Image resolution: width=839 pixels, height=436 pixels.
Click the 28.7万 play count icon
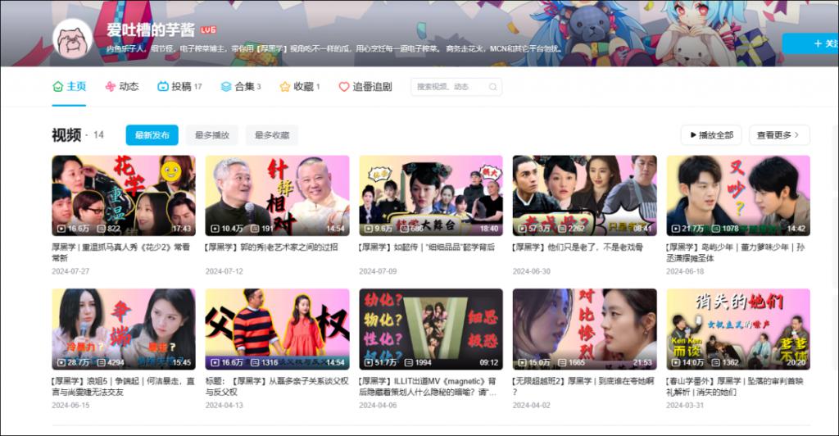pos(61,362)
